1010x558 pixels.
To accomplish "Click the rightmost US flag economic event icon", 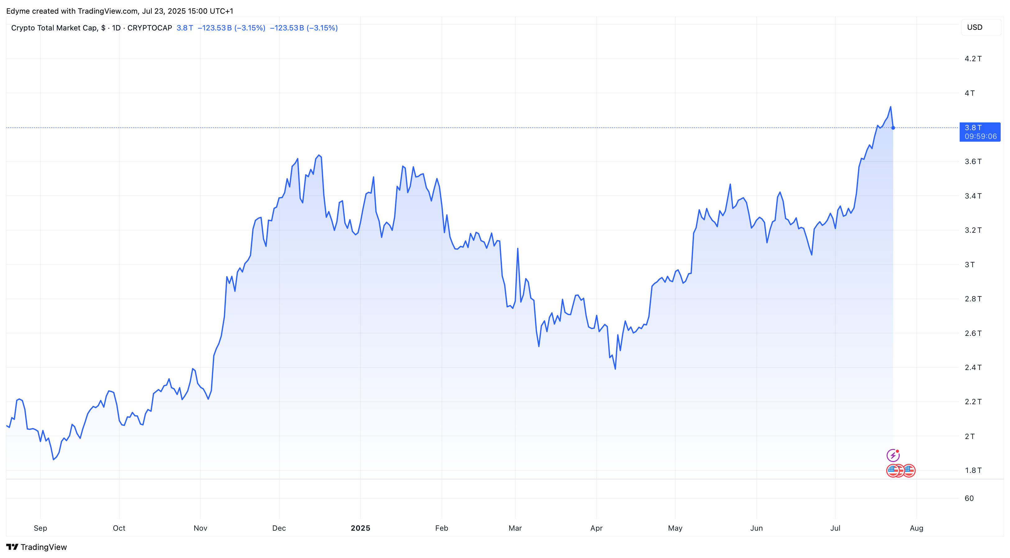I will tap(909, 470).
